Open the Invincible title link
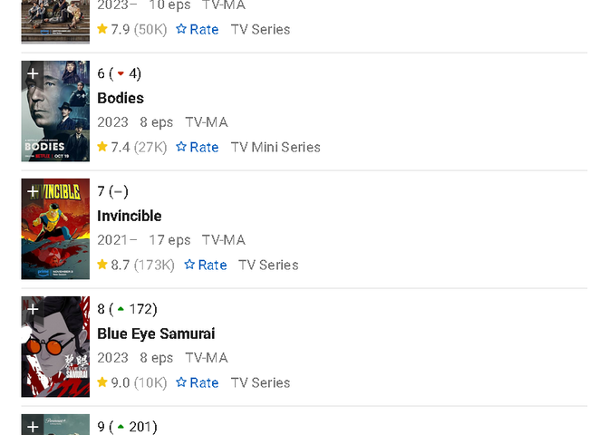Image resolution: width=589 pixels, height=435 pixels. (x=130, y=216)
